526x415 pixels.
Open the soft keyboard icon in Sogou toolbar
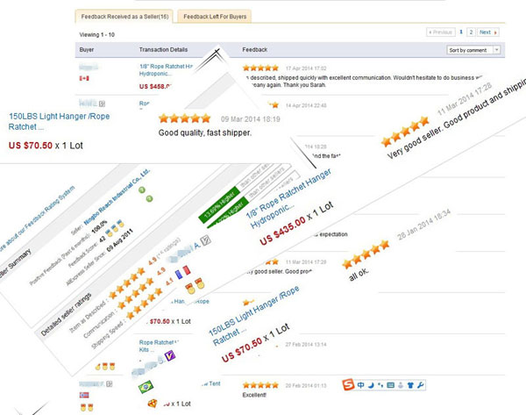[390, 385]
